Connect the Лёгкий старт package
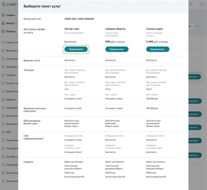This screenshot has height=190, width=207. 76,49
